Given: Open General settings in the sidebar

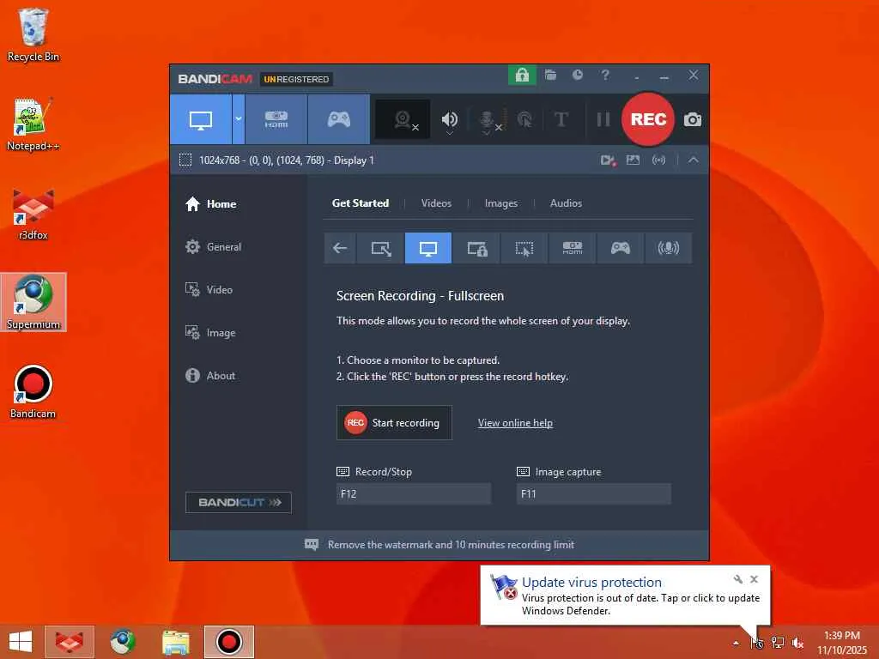Looking at the screenshot, I should point(214,246).
